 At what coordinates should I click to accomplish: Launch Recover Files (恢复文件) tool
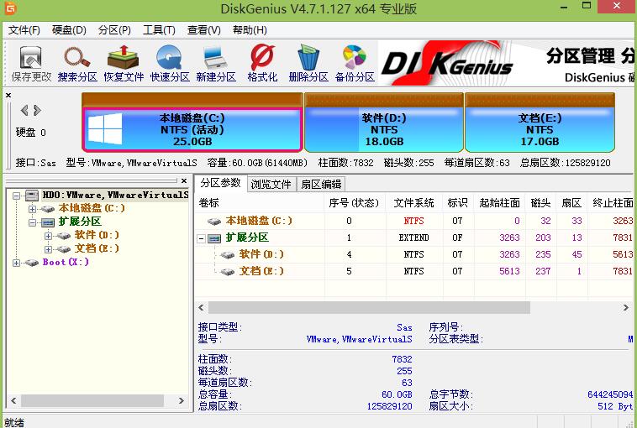tap(124, 63)
